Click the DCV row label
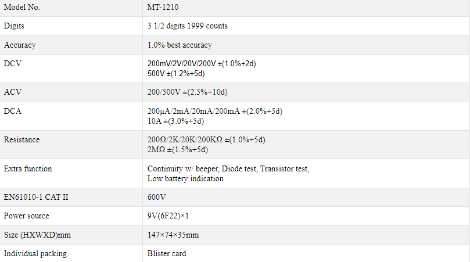Screen dimensions: 470x262 tap(13, 63)
